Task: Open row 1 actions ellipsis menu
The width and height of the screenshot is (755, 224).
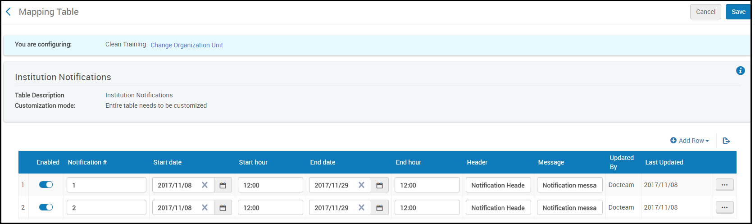Action: 724,185
